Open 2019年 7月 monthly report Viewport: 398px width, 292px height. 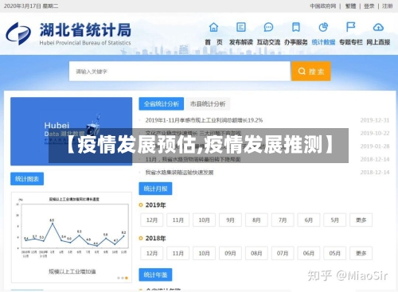(283, 220)
